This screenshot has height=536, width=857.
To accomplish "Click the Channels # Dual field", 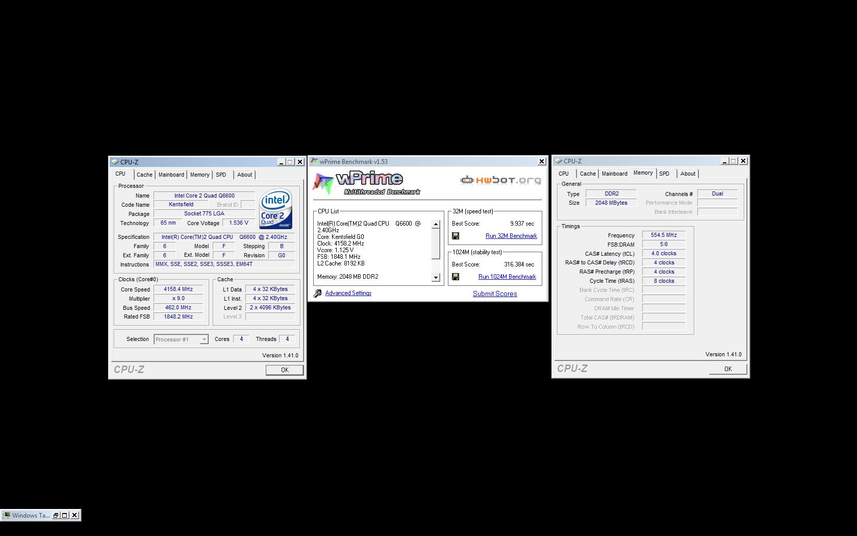I will tap(717, 194).
